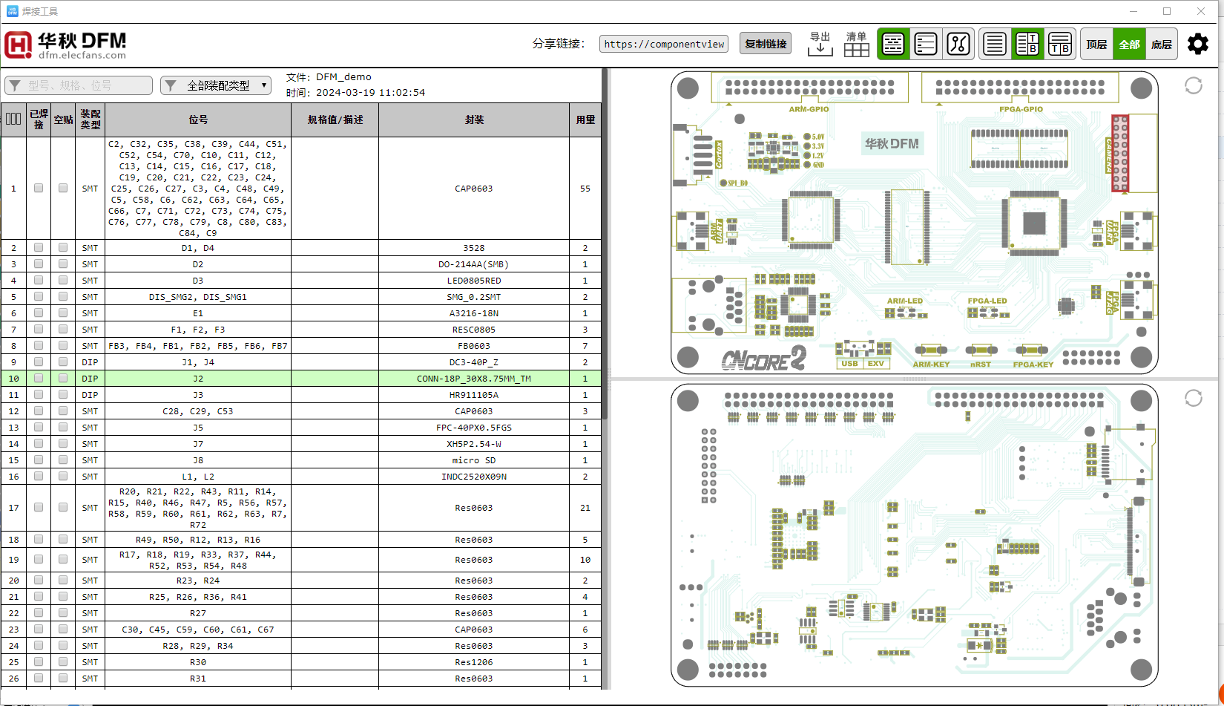The image size is (1224, 706).
Task: Select the green grouped-rows BOM mode icon
Action: 893,45
